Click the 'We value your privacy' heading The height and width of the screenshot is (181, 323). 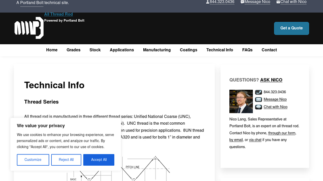pos(41,125)
